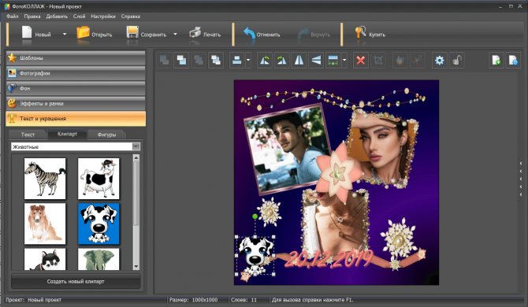Screen dimensions: 528x307
Task: Click the 20.12.2019 text on canvas
Action: tap(329, 259)
